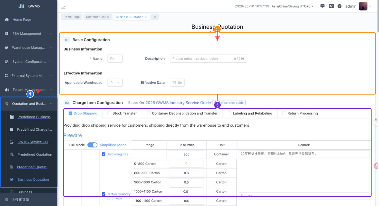Click the GWMS Service Guide icon

coord(12,142)
